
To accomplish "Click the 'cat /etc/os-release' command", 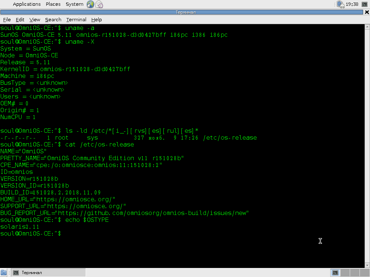I will coord(100,144).
